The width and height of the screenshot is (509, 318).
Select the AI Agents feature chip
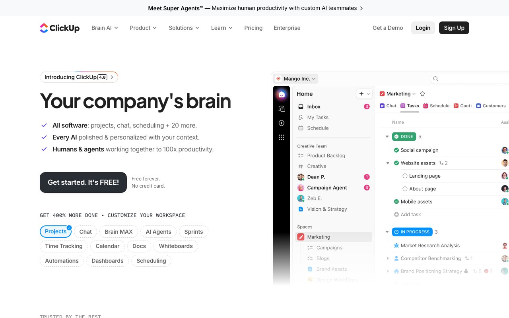tap(158, 232)
